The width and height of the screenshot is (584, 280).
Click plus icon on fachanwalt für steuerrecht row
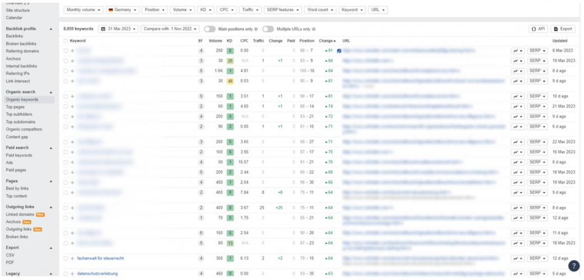click(x=72, y=258)
